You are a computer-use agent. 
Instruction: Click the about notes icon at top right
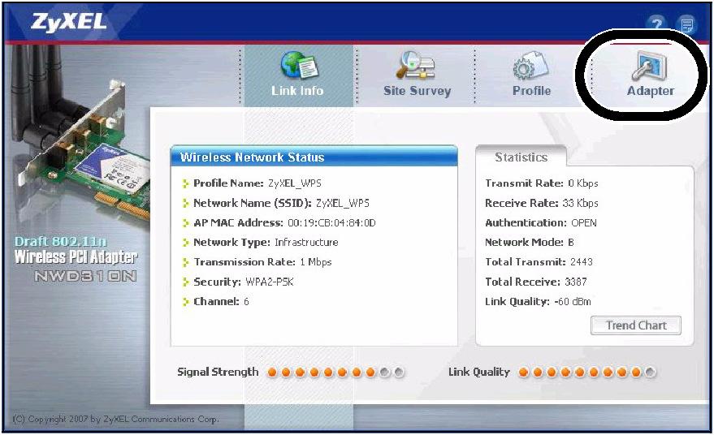[x=686, y=24]
